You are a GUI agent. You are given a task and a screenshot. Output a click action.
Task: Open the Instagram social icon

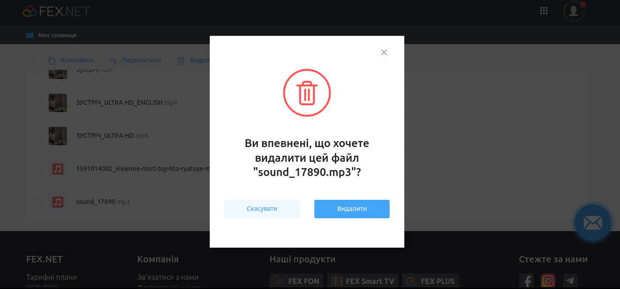(548, 281)
